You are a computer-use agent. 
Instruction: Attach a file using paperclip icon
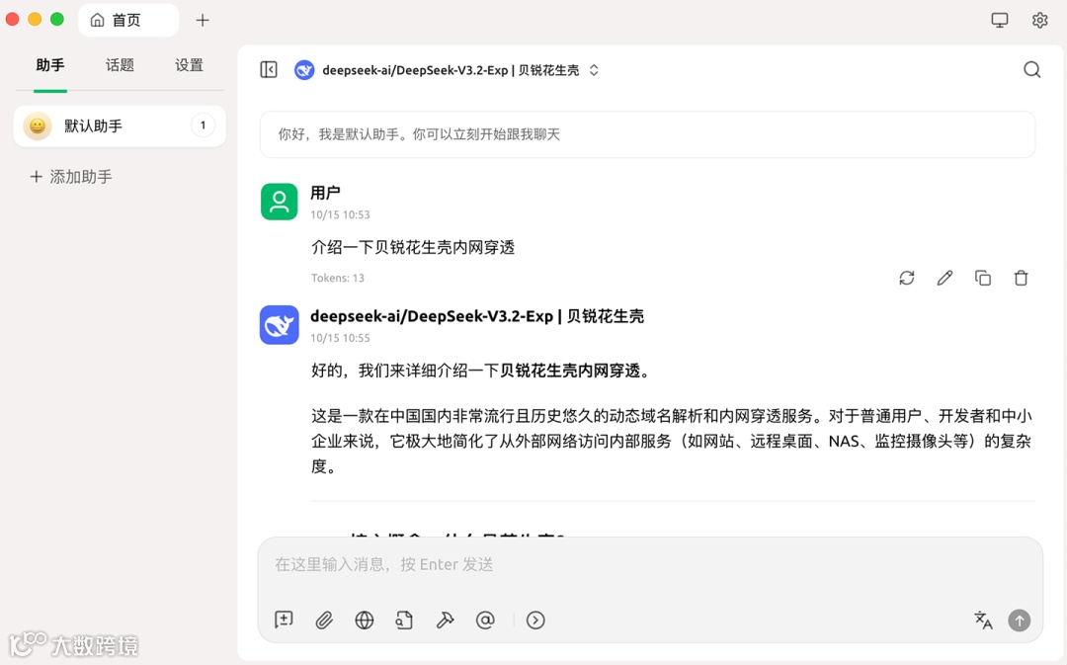coord(324,620)
